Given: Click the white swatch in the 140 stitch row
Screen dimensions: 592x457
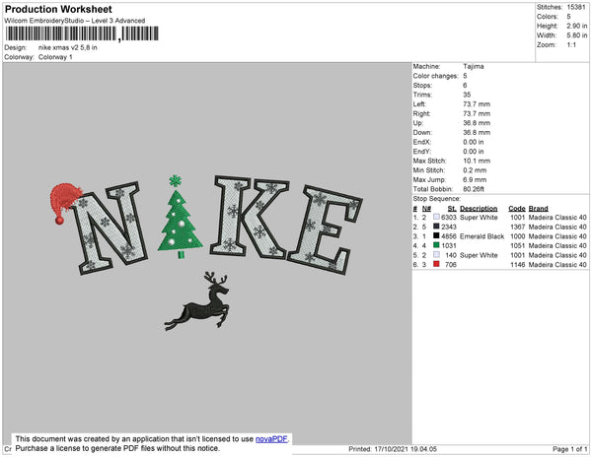Looking at the screenshot, I should click(436, 255).
